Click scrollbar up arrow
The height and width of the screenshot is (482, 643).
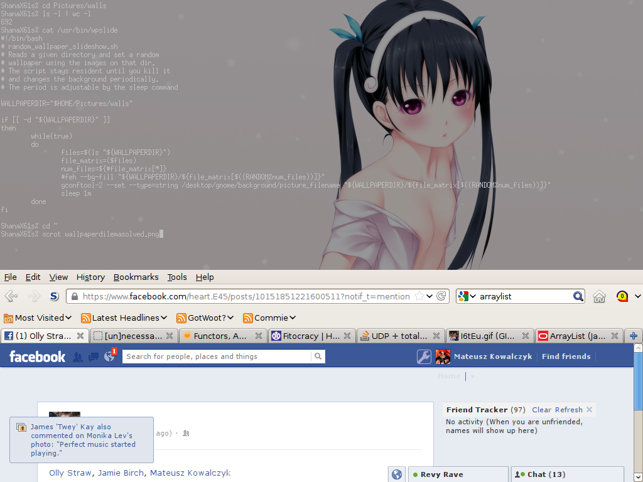click(x=638, y=348)
